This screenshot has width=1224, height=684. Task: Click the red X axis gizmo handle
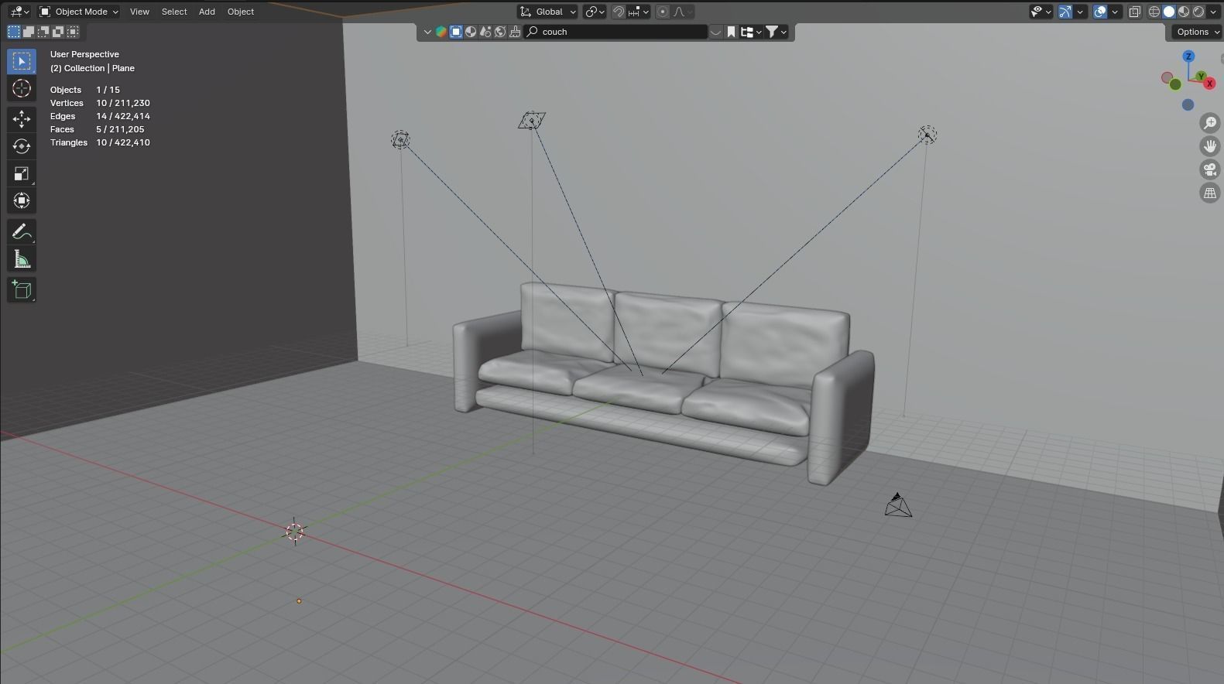pyautogui.click(x=1209, y=83)
